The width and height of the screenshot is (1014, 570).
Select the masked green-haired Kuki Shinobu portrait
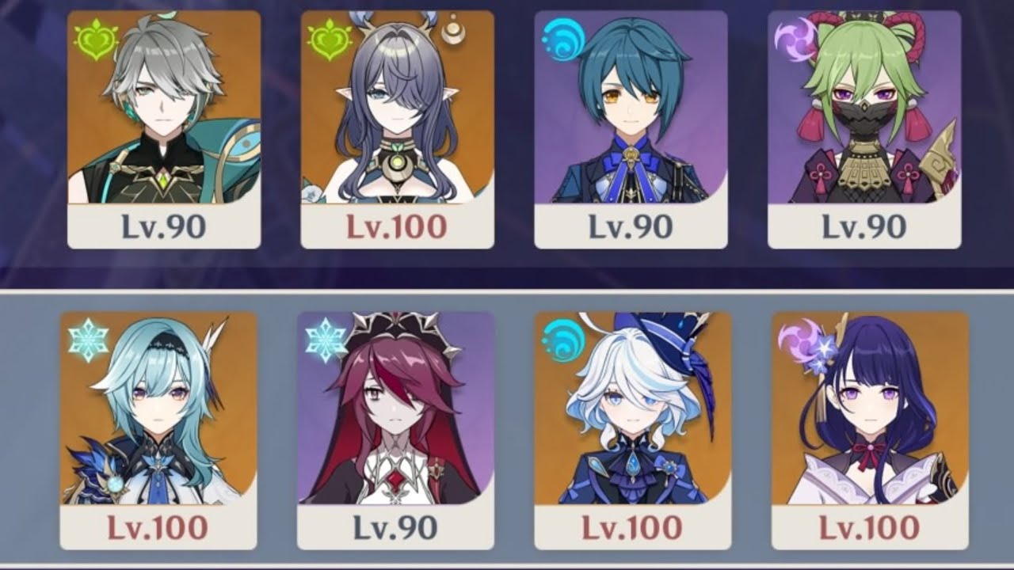pos(864,107)
